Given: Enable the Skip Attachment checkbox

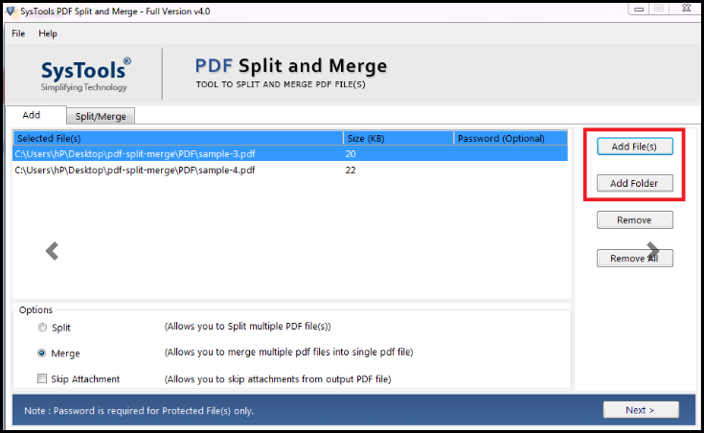Looking at the screenshot, I should pos(42,378).
